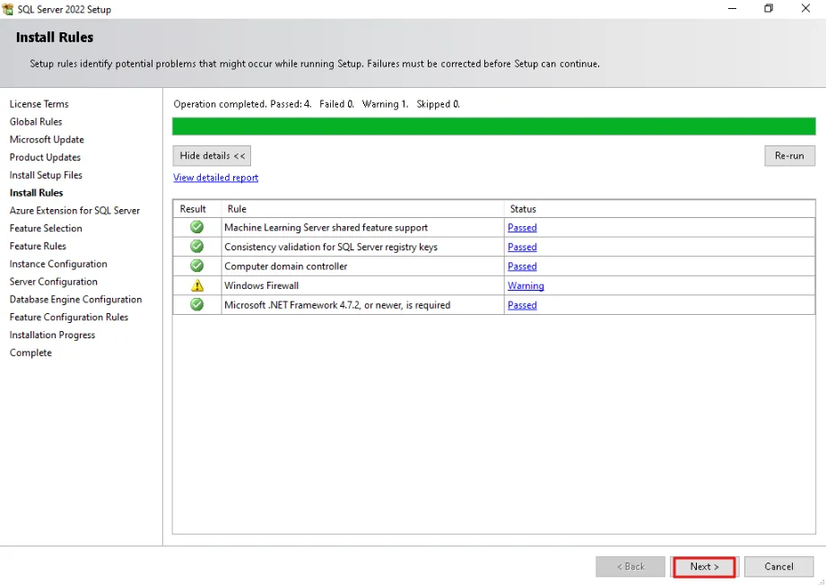This screenshot has height=585, width=826.
Task: Select Azure Extension for SQL Server step
Action: 74,210
